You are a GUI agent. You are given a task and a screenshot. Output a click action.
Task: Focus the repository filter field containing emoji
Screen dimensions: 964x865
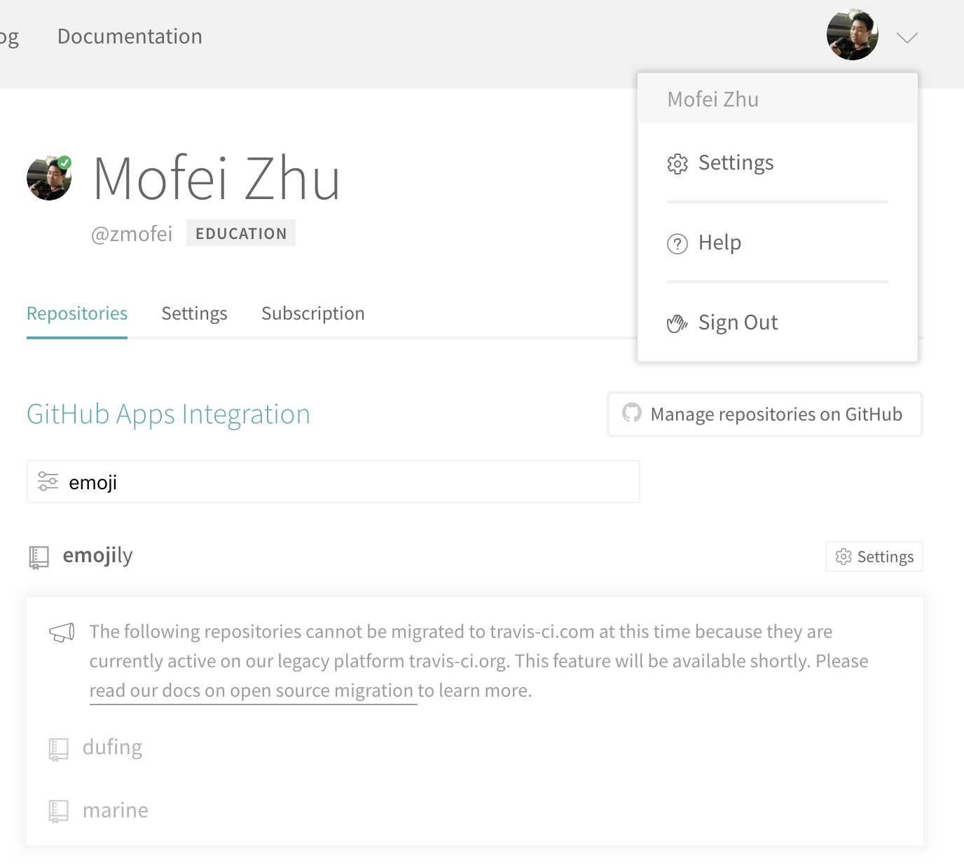(333, 482)
